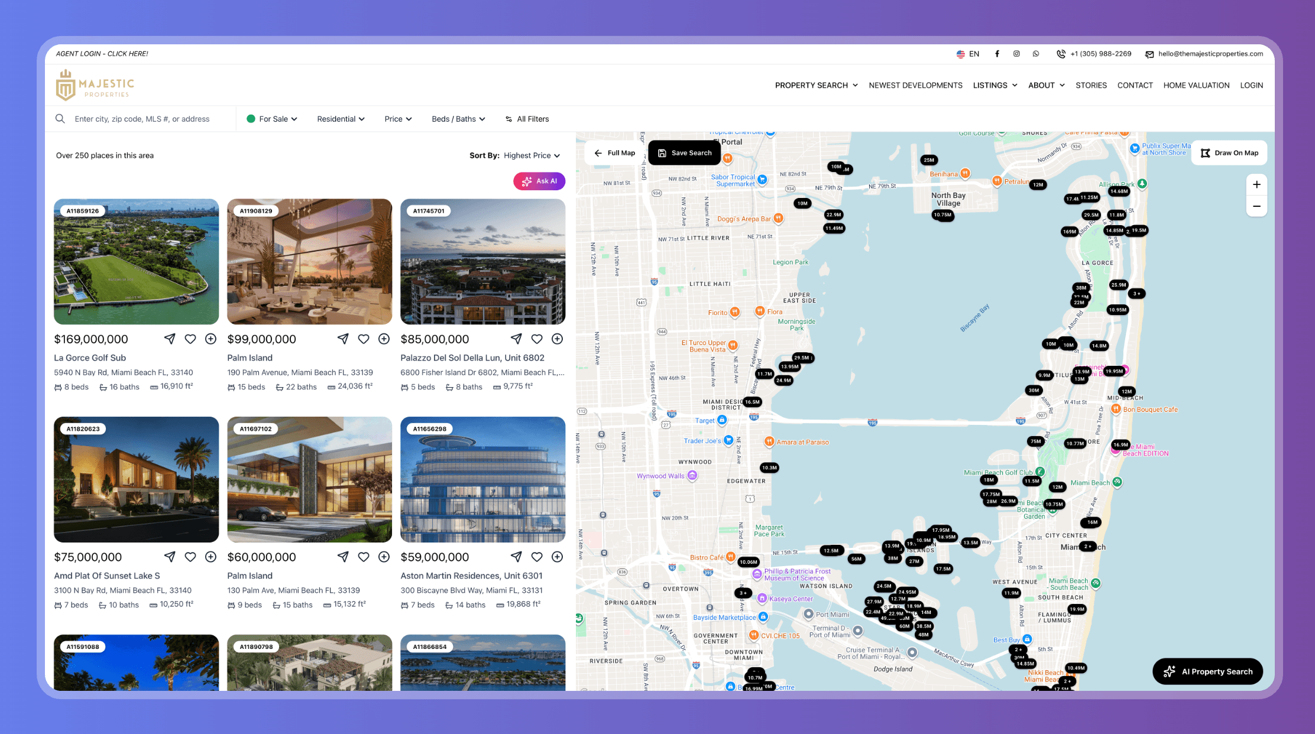Open Majestic Properties Instagram page
This screenshot has height=734, width=1315.
click(x=1016, y=54)
